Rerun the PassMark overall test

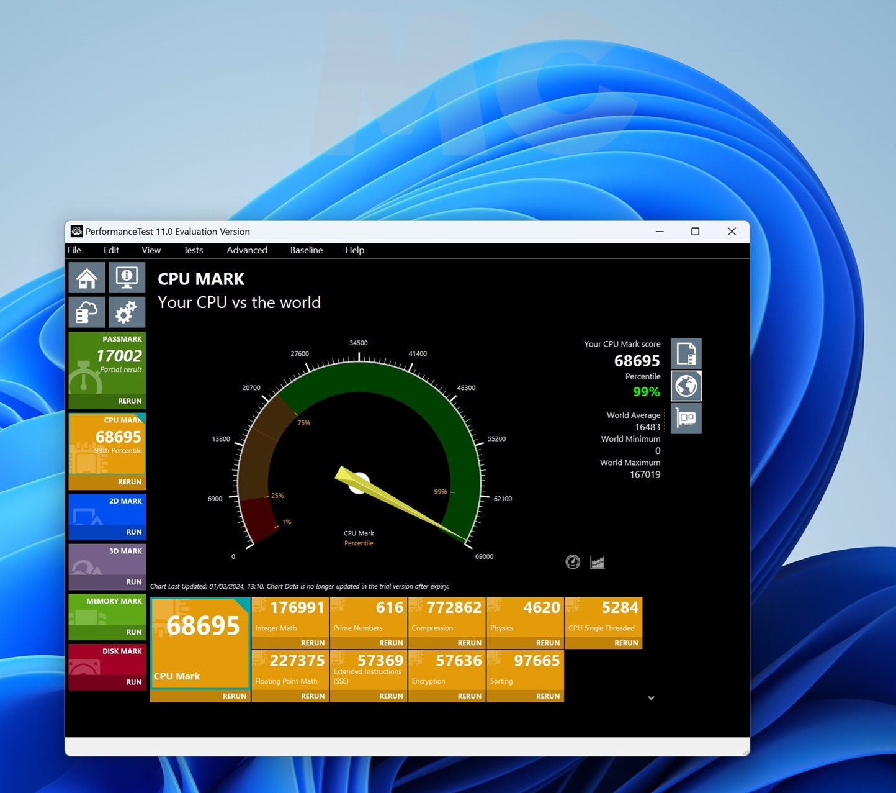[x=130, y=401]
